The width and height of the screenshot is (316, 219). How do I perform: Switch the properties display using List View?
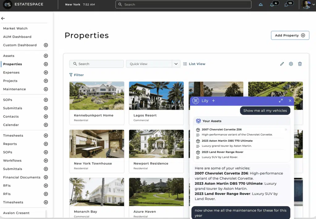[194, 64]
